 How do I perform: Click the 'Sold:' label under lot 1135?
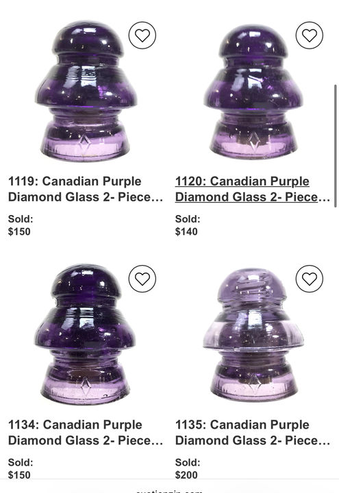tap(188, 462)
